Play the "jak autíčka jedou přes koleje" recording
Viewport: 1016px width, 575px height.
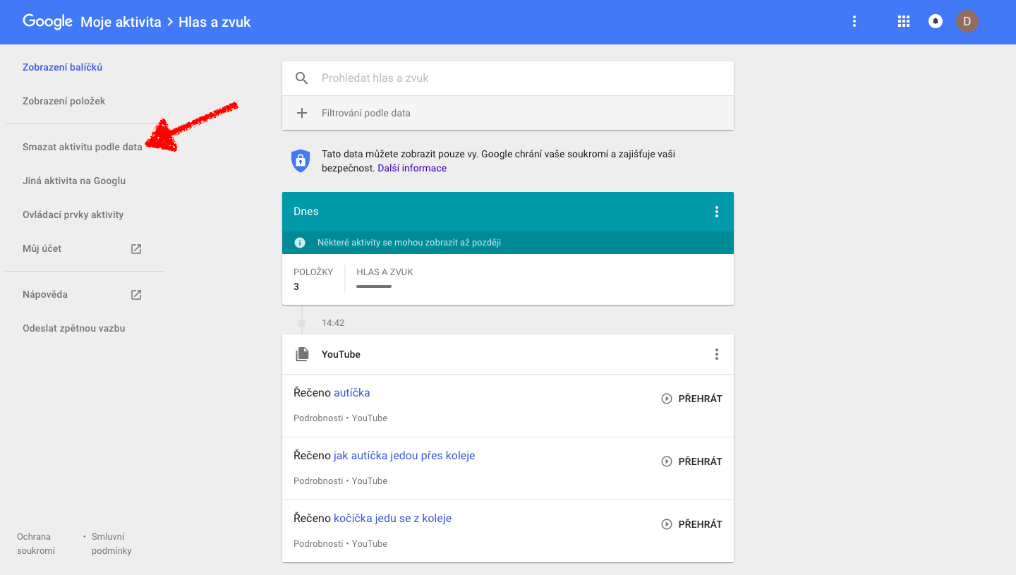coord(691,461)
